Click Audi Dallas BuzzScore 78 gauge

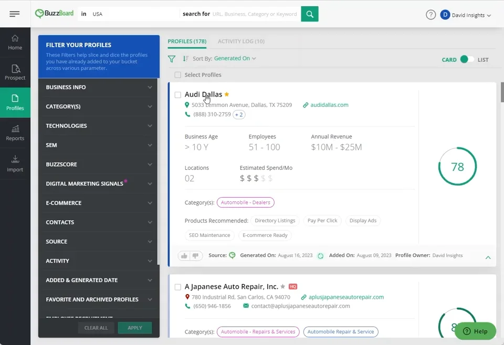coord(457,167)
